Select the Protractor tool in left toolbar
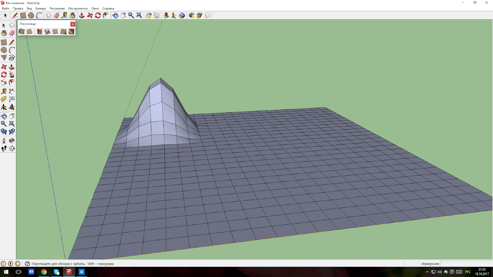The height and width of the screenshot is (277, 493). coord(4,99)
